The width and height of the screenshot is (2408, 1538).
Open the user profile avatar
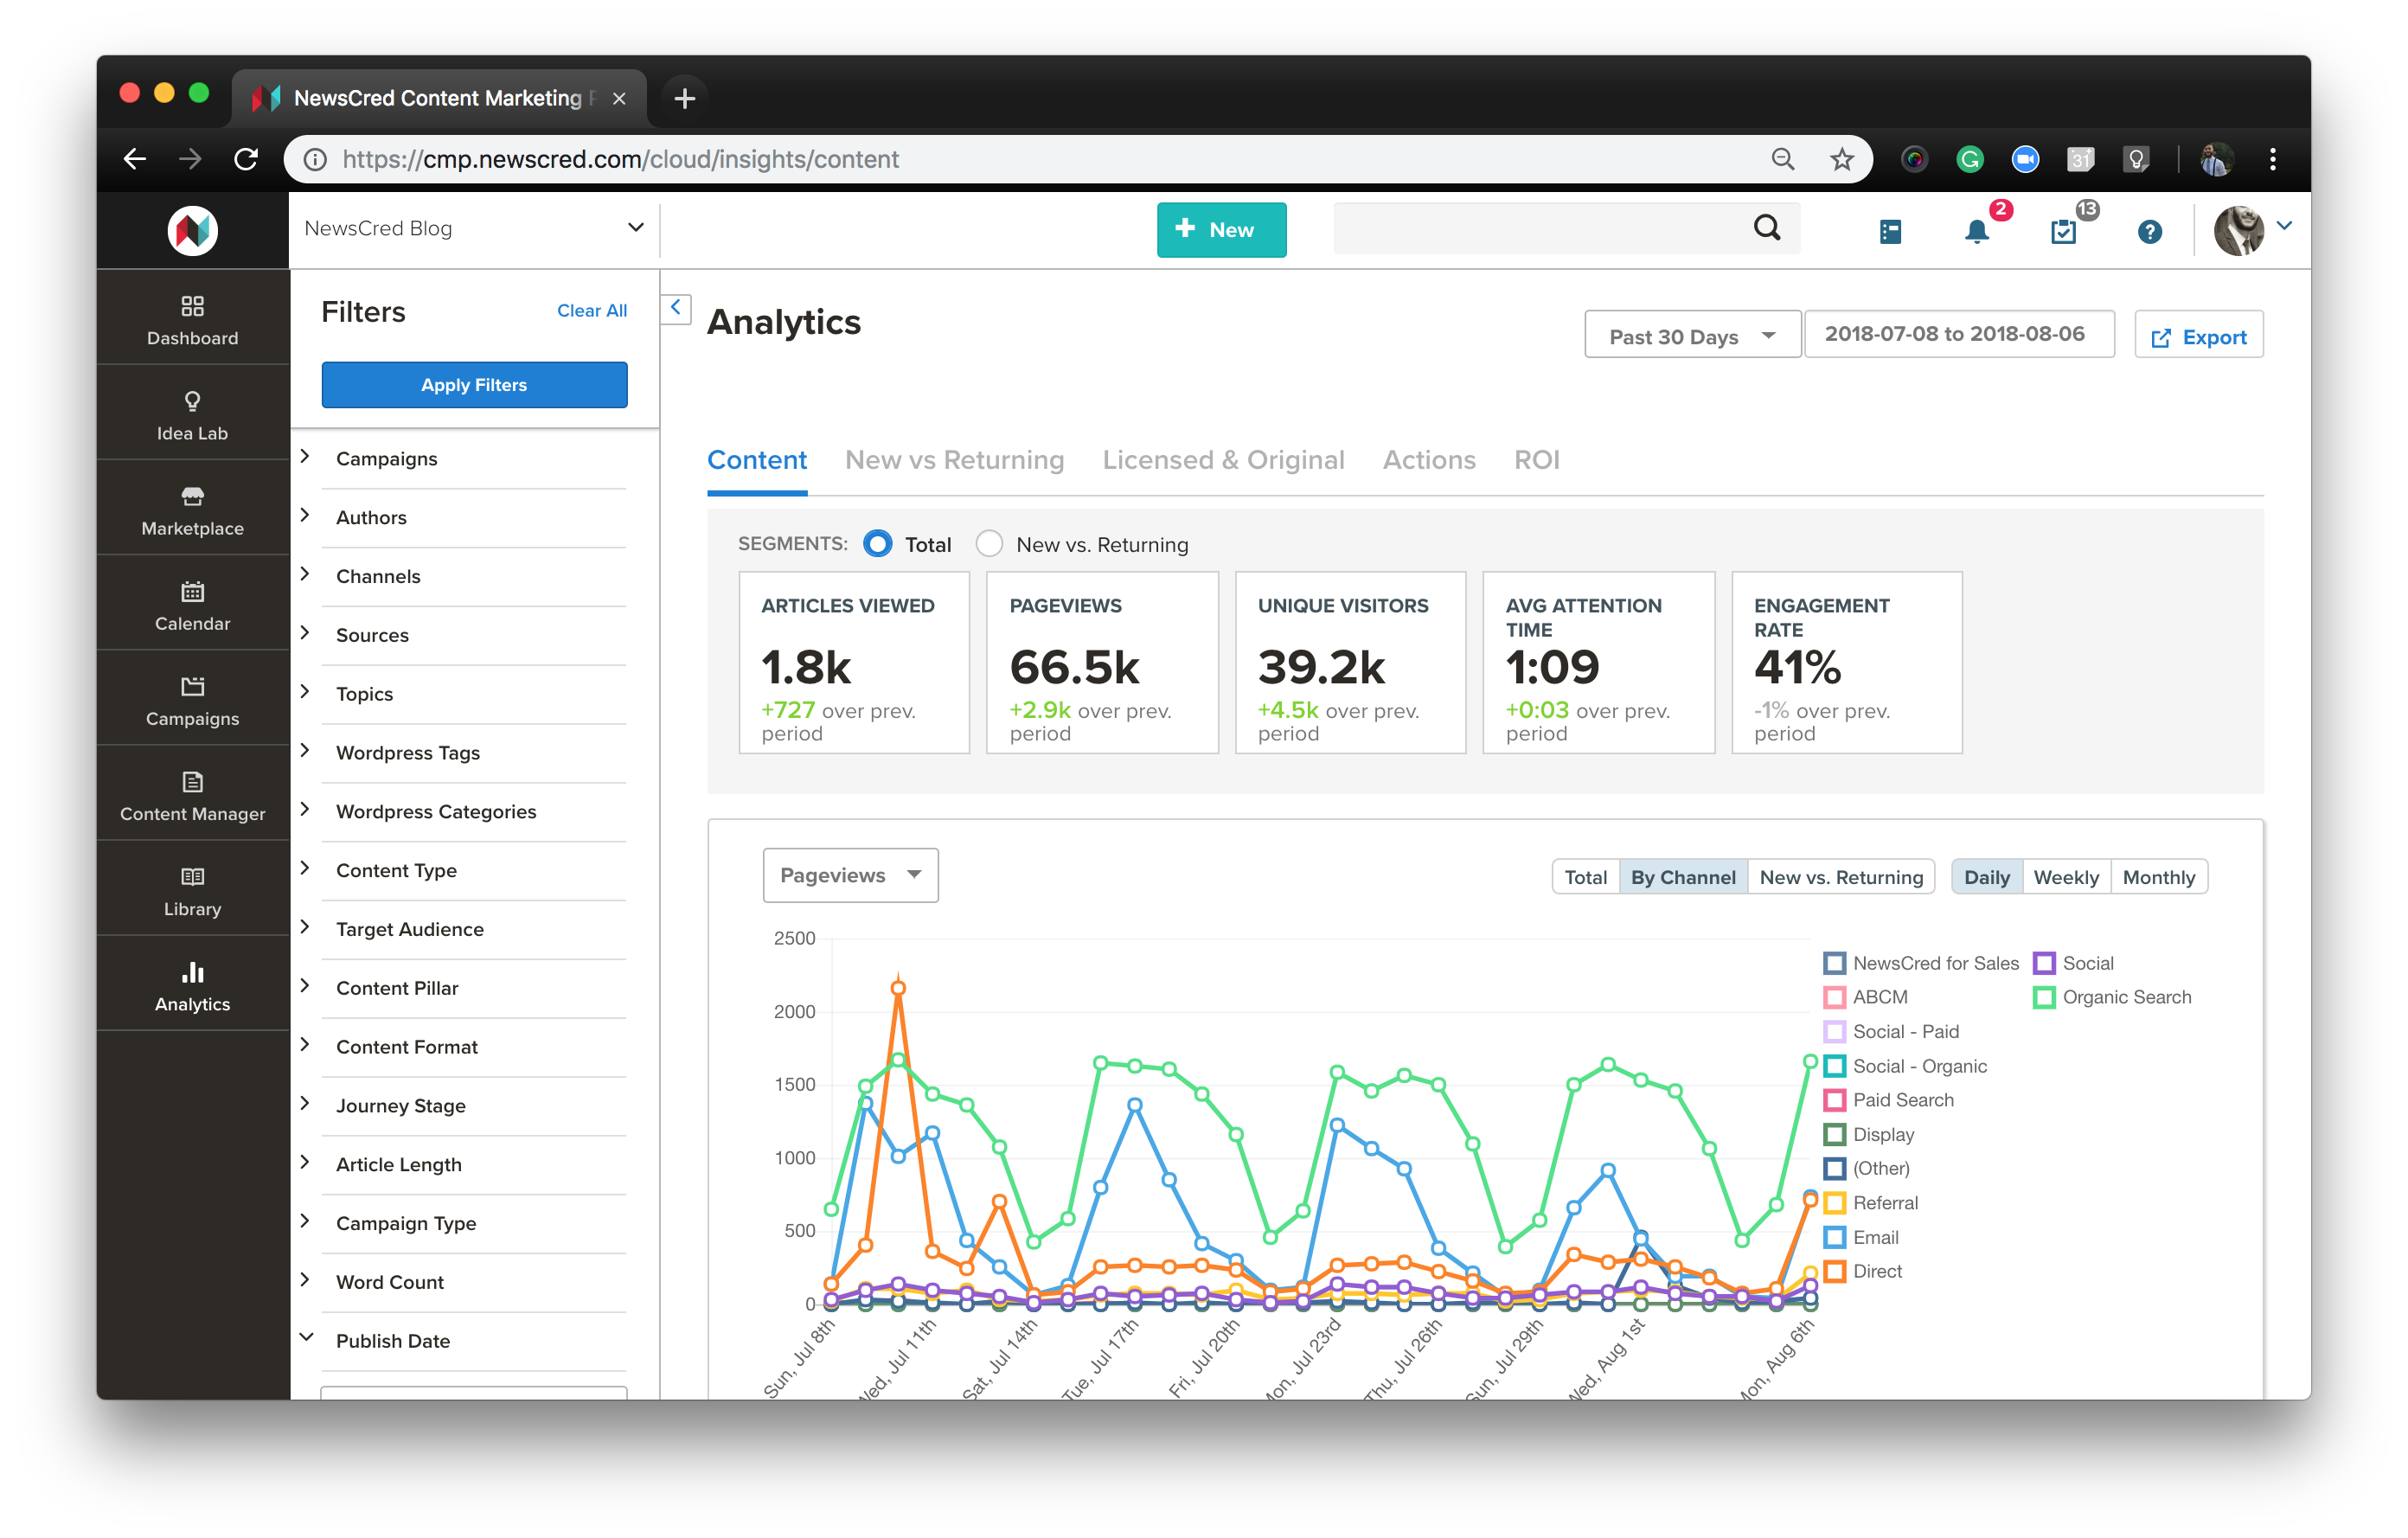coord(2238,230)
